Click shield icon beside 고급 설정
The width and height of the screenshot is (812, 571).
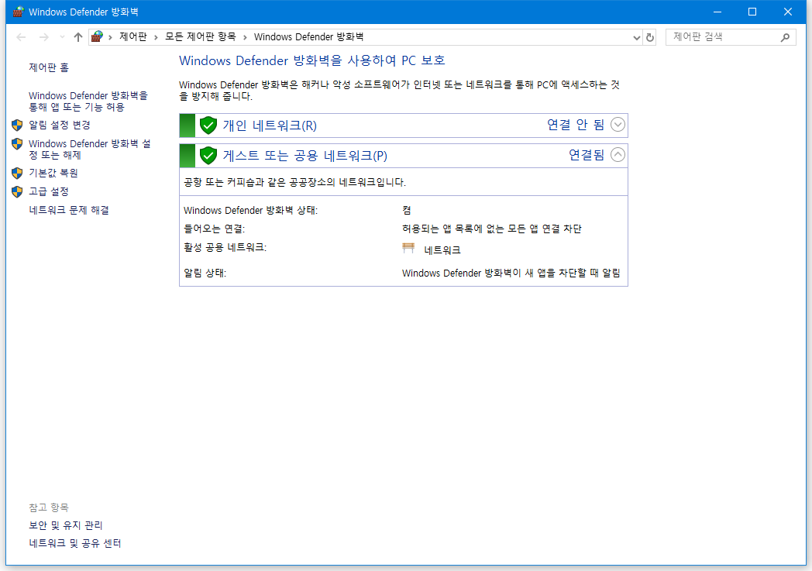pyautogui.click(x=17, y=191)
